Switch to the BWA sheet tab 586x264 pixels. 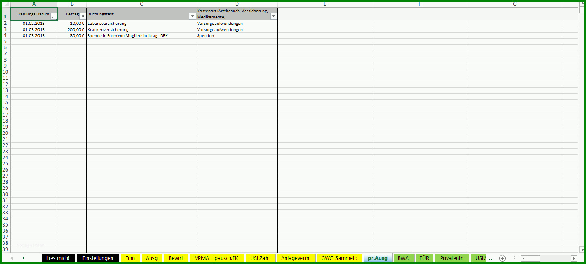pyautogui.click(x=403, y=258)
